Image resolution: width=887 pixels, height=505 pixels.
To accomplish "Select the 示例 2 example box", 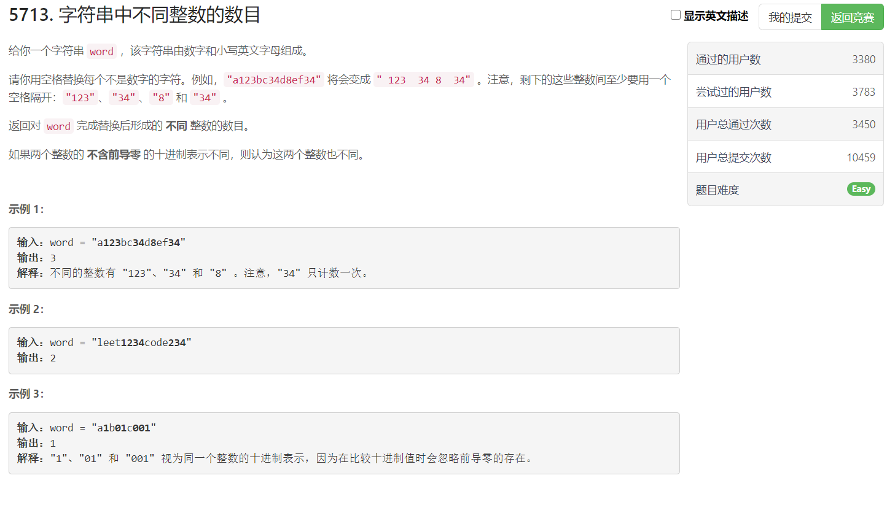I will (x=344, y=350).
